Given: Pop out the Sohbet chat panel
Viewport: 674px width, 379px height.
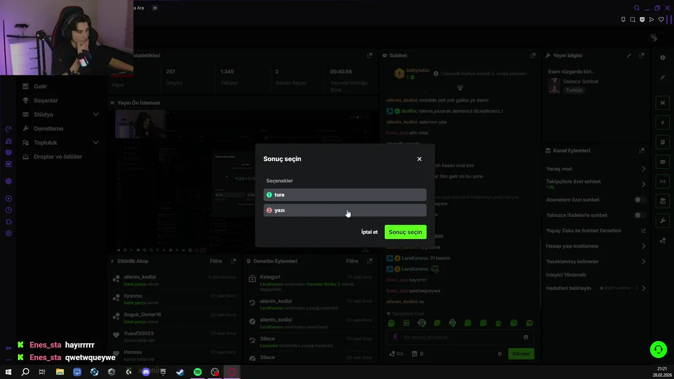Looking at the screenshot, I should tap(533, 55).
